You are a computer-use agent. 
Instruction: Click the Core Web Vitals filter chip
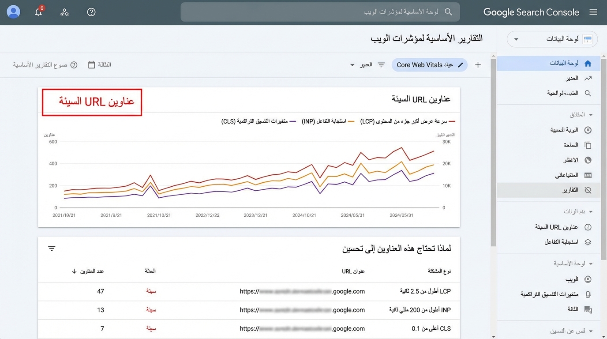pos(424,65)
